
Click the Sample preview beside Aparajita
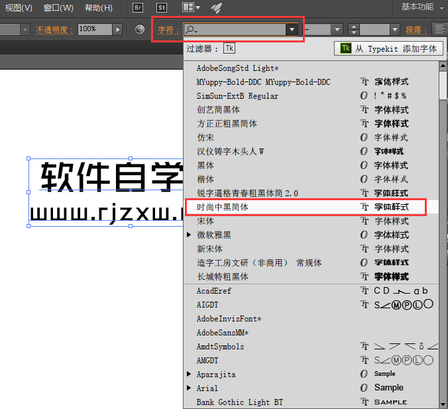385,374
